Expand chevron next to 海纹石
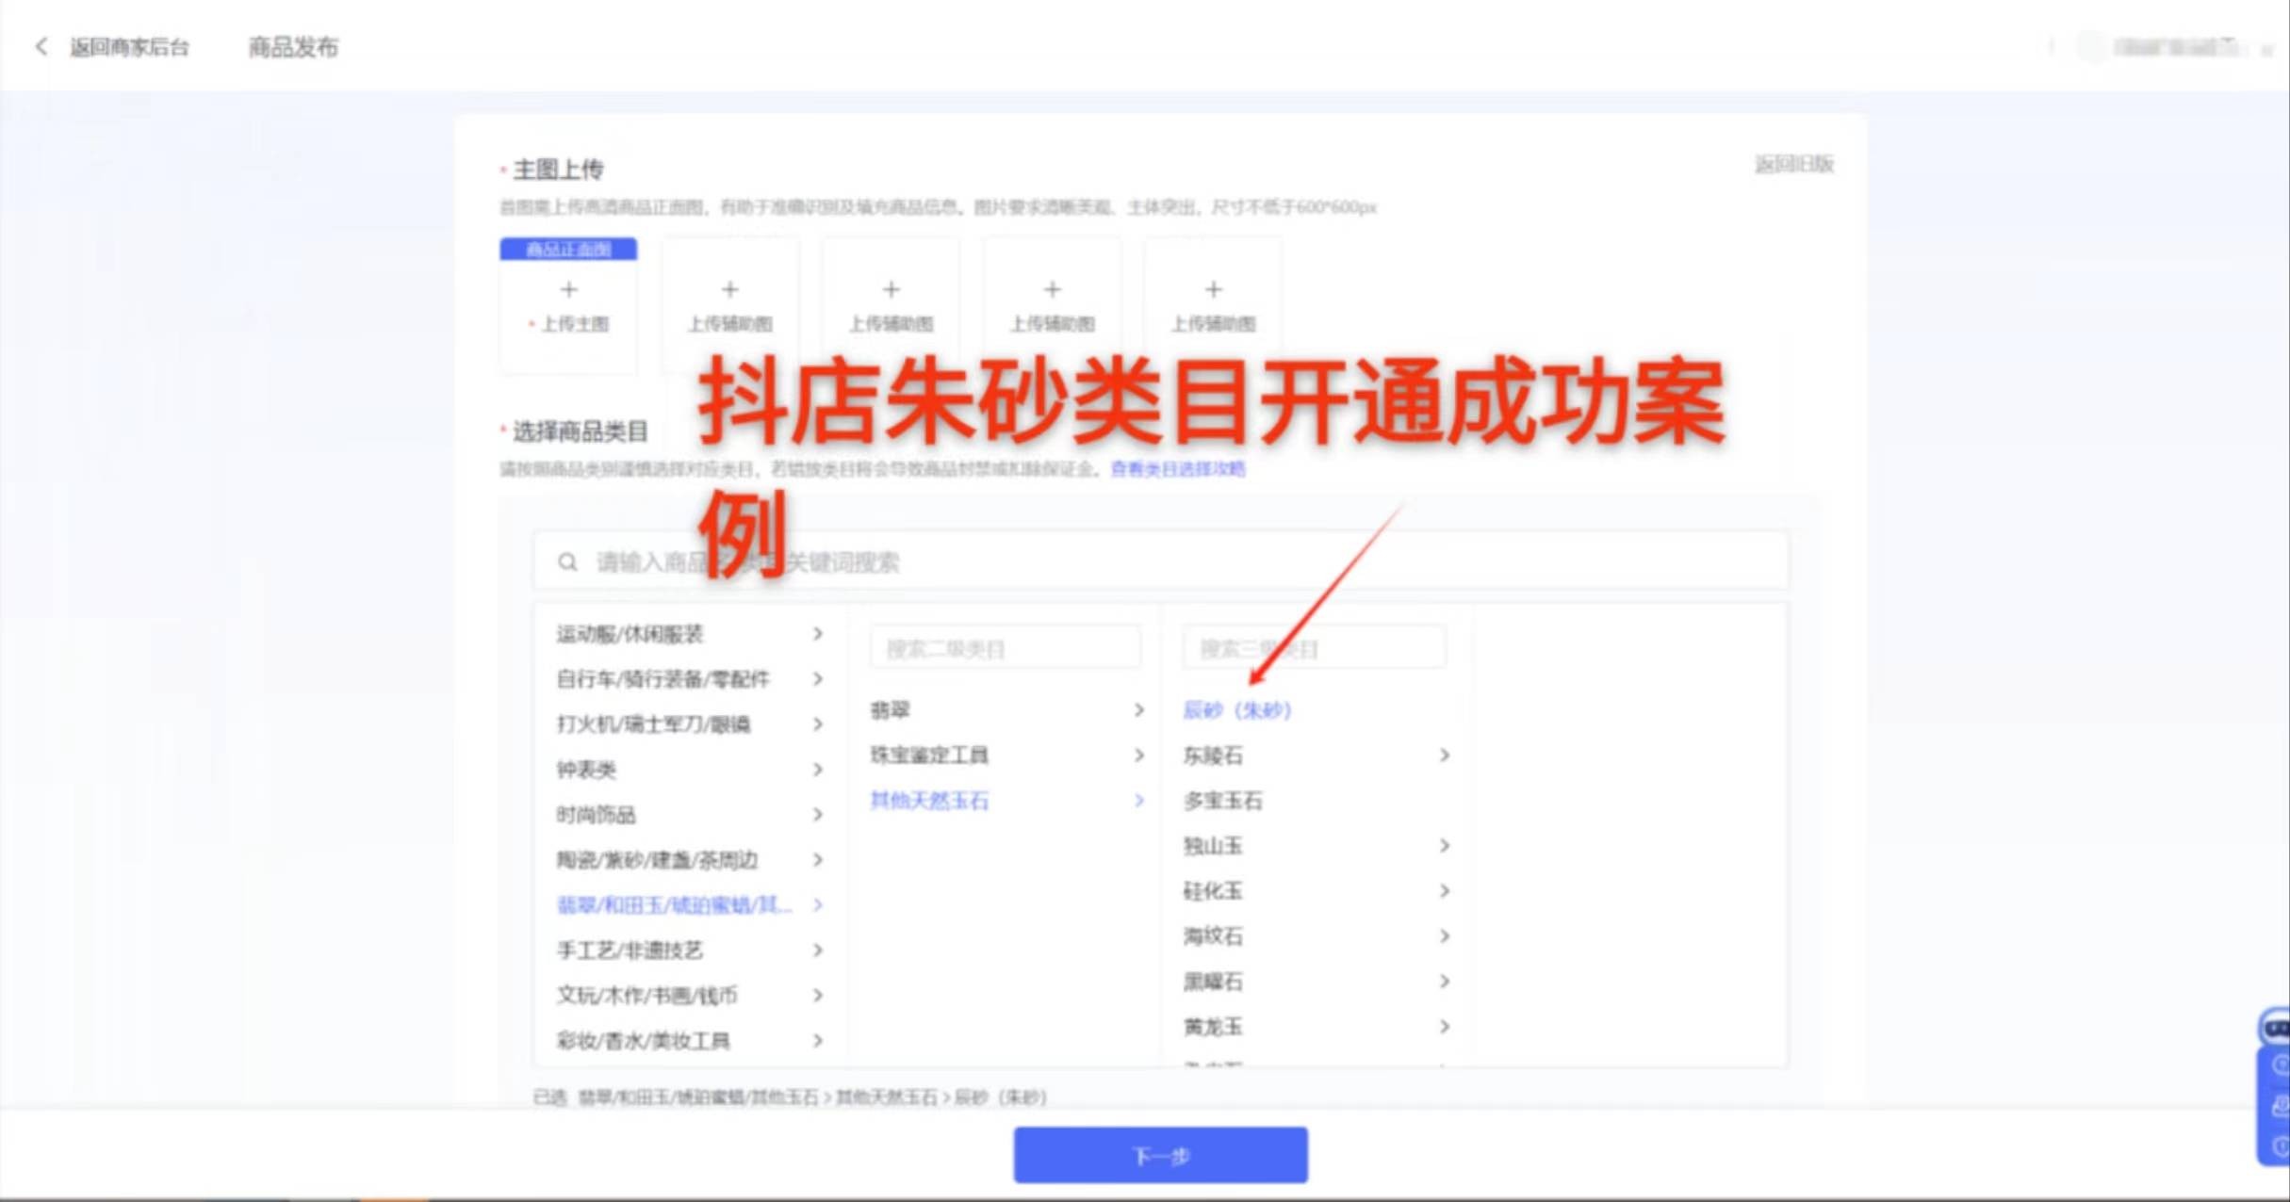2290x1202 pixels. [x=1445, y=936]
